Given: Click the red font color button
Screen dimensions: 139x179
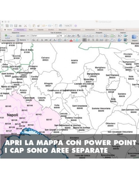Looking at the screenshot, I should [x=71, y=40].
